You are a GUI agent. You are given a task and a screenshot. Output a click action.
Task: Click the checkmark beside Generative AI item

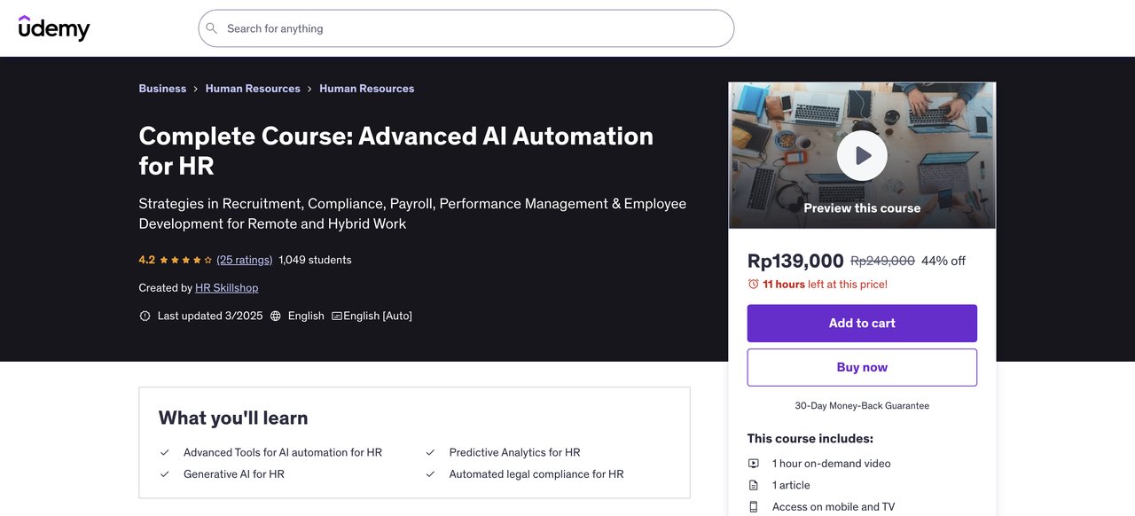coord(164,474)
